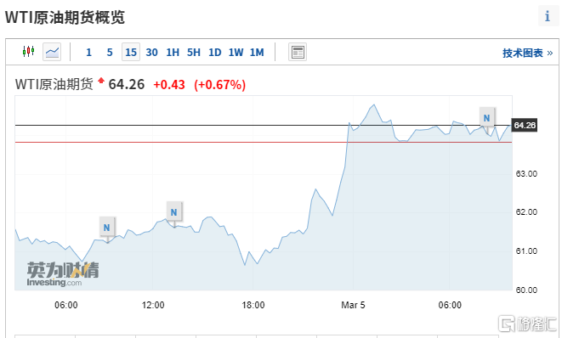Choose the 5H timeframe

[x=194, y=53]
